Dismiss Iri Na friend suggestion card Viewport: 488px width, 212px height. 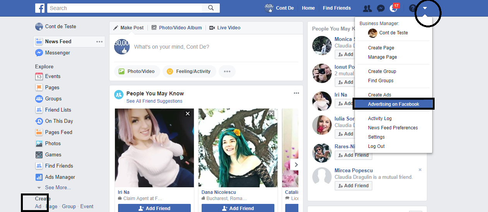(188, 114)
